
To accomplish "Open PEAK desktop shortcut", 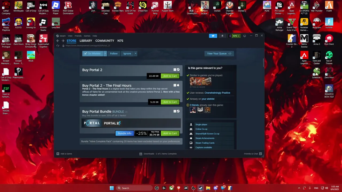I will pos(267,7).
